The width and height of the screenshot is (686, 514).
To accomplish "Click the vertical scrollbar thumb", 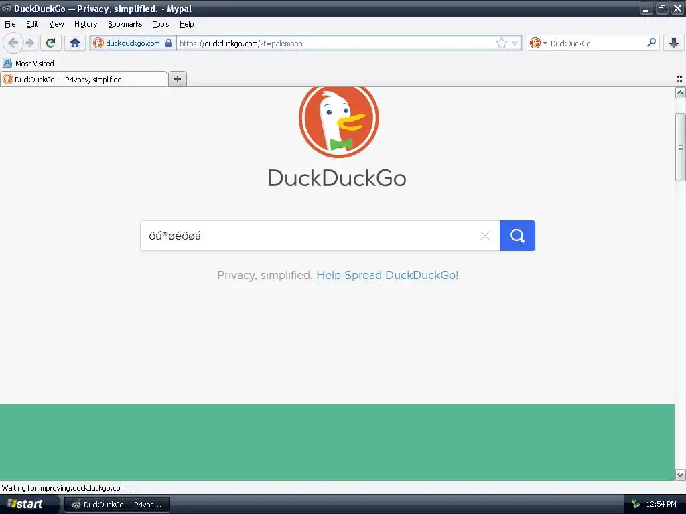I will (x=681, y=147).
